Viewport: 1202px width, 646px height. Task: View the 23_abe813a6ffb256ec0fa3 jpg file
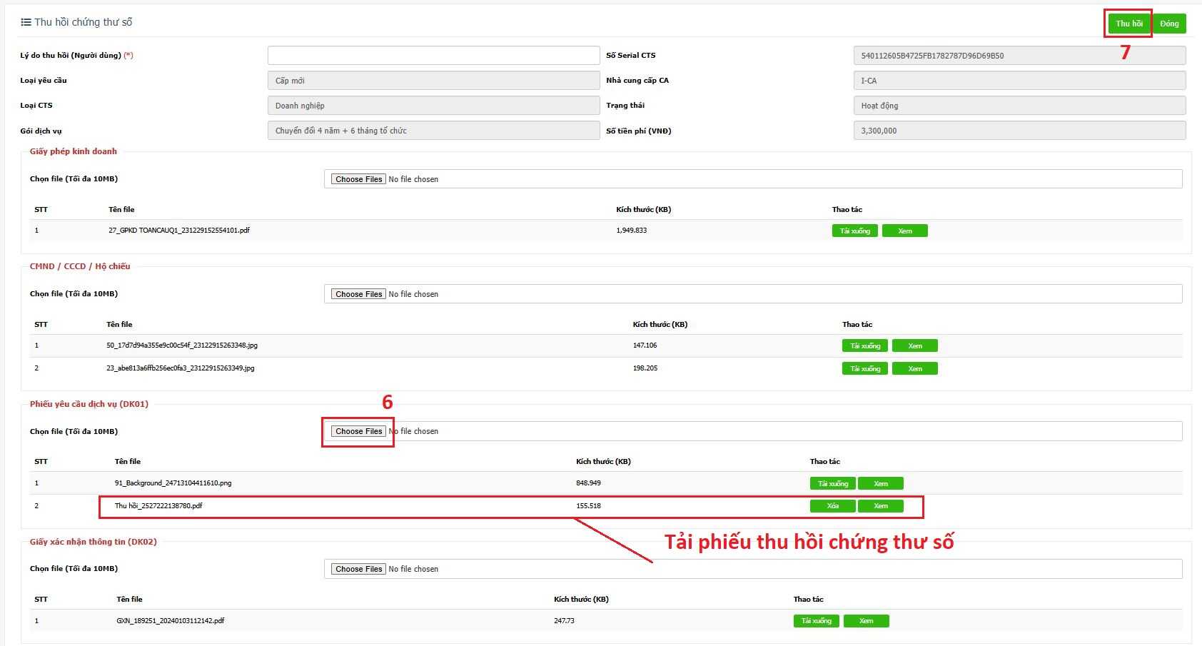coord(915,368)
